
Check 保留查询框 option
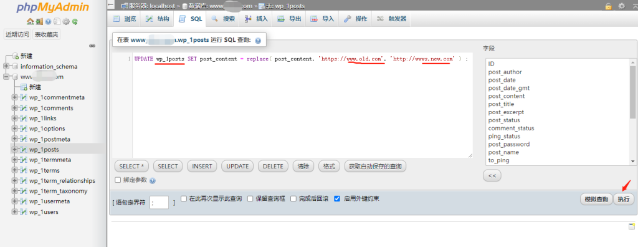(250, 198)
